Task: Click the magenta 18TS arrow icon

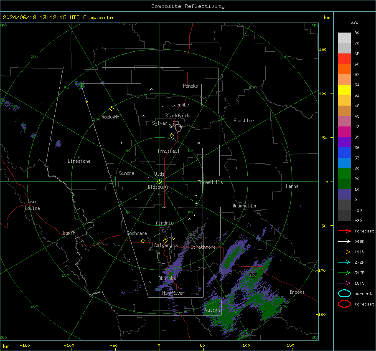Action: pos(344,283)
